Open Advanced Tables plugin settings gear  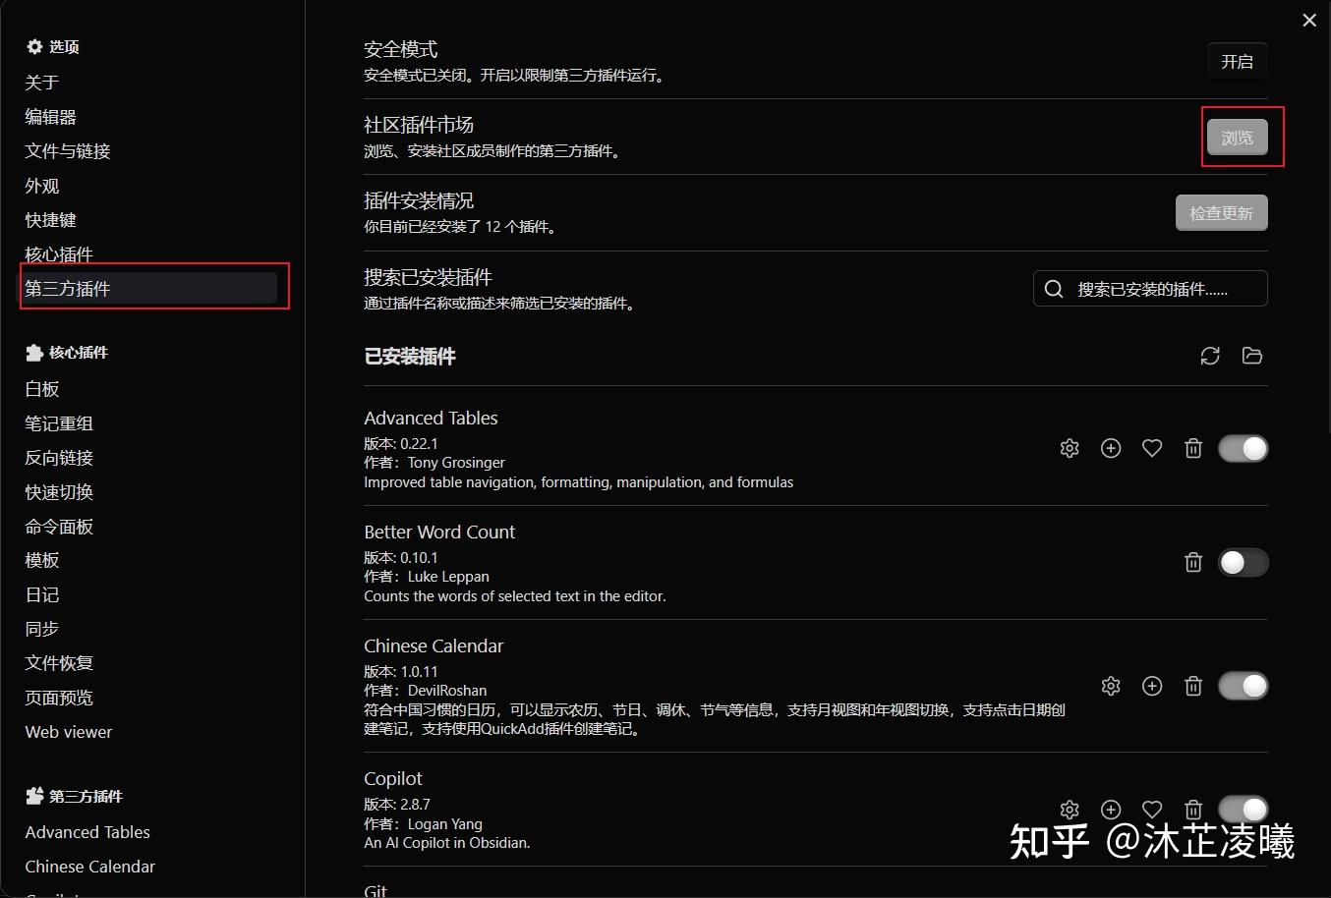1070,448
